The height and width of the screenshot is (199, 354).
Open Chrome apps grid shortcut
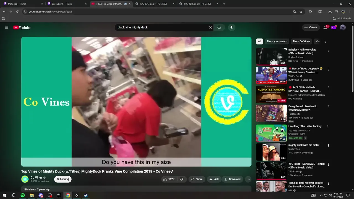(x=4, y=19)
